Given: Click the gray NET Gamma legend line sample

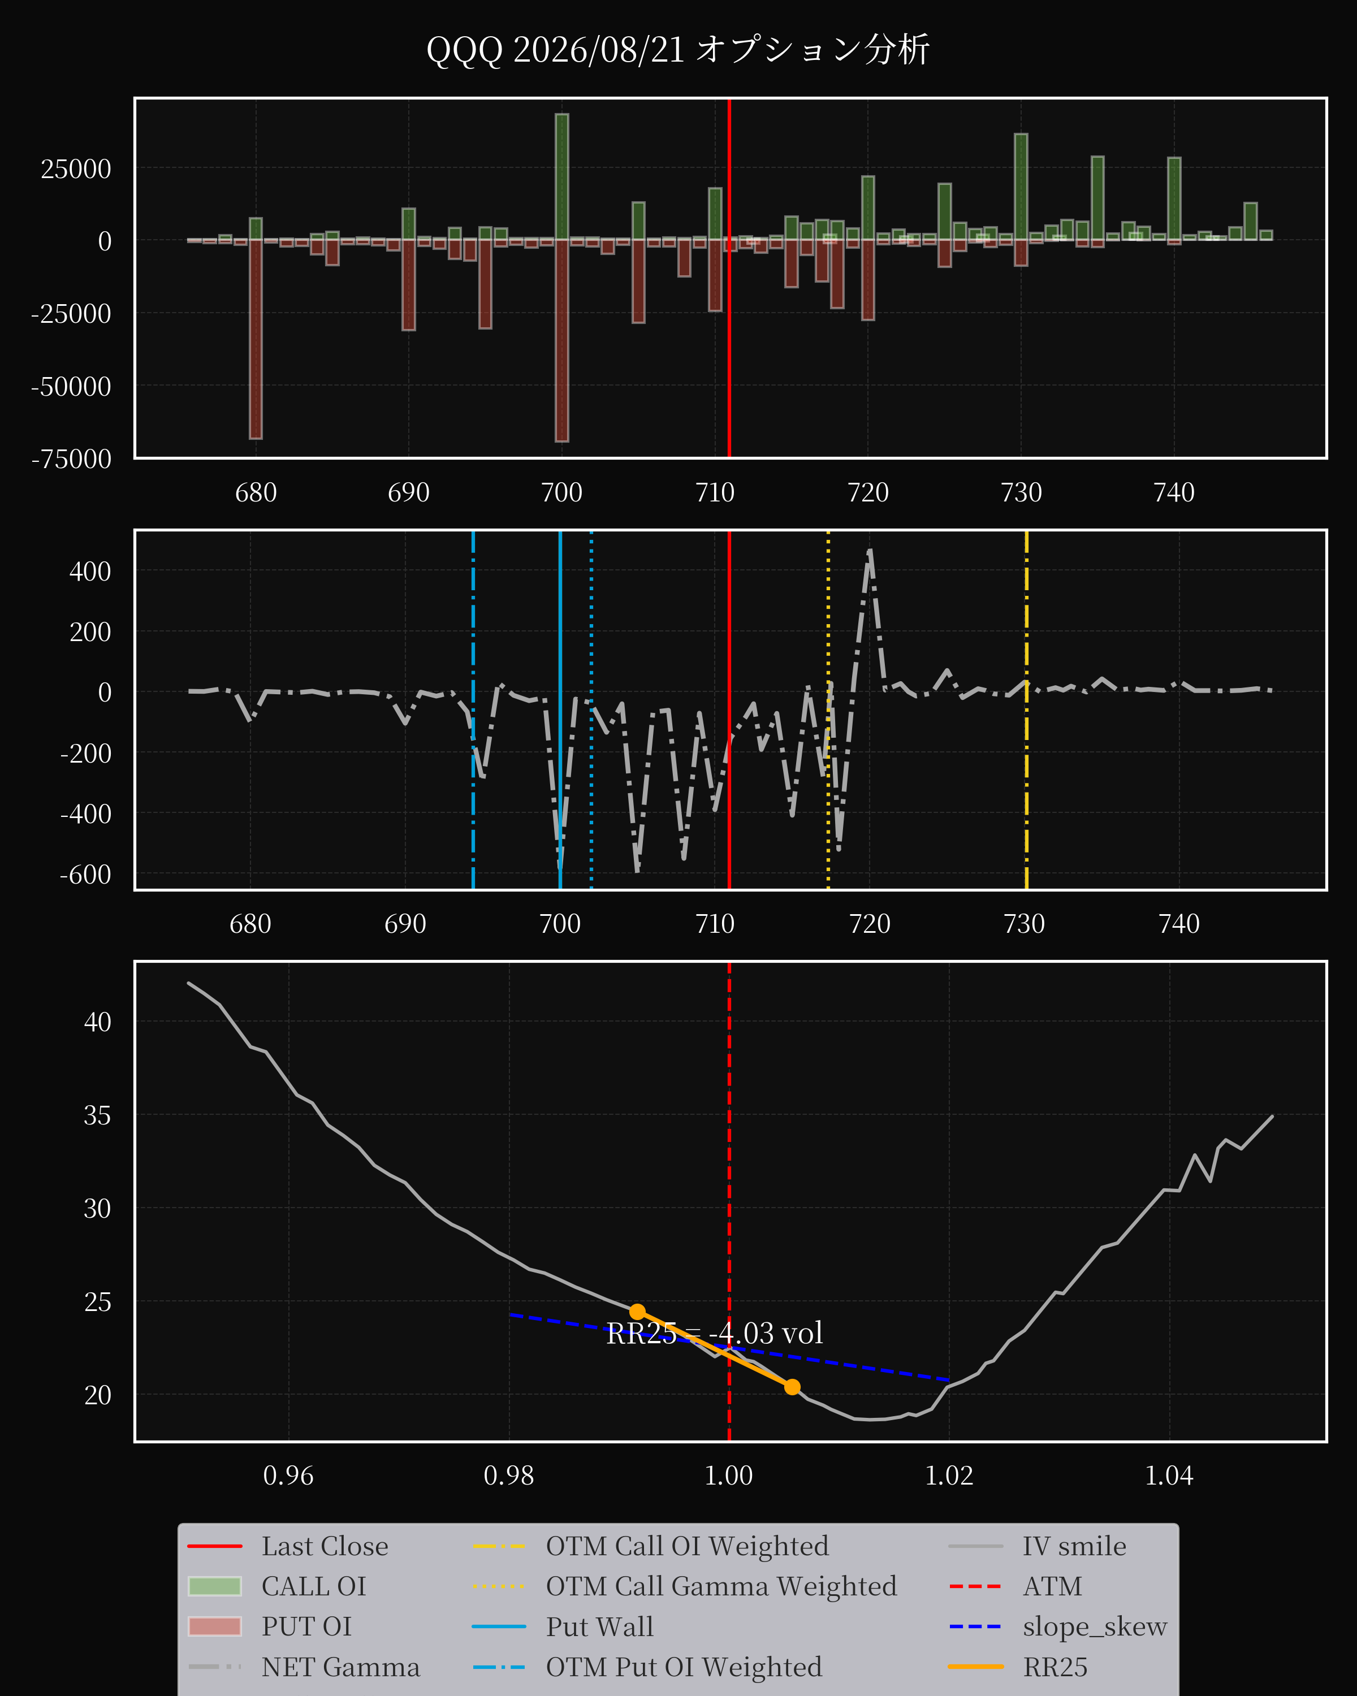Looking at the screenshot, I should click(215, 1667).
